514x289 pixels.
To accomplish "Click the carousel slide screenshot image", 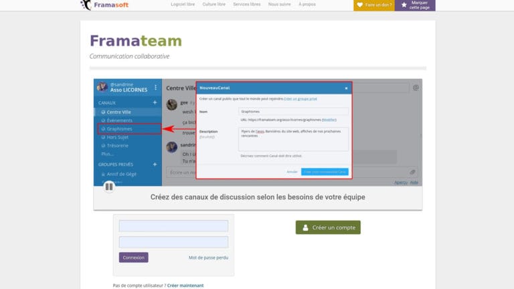I will pyautogui.click(x=258, y=132).
